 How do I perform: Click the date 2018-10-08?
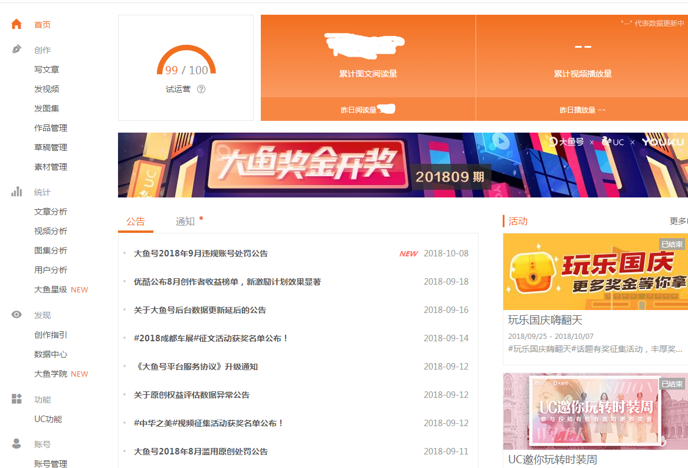pyautogui.click(x=446, y=253)
